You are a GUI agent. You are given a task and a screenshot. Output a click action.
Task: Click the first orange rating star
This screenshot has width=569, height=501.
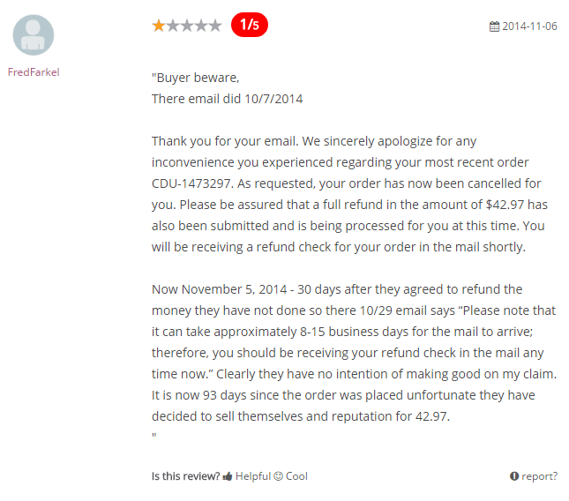pos(159,26)
